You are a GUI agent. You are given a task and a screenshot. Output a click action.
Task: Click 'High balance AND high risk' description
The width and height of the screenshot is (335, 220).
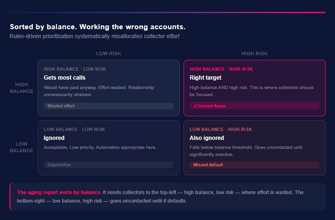[x=251, y=91]
